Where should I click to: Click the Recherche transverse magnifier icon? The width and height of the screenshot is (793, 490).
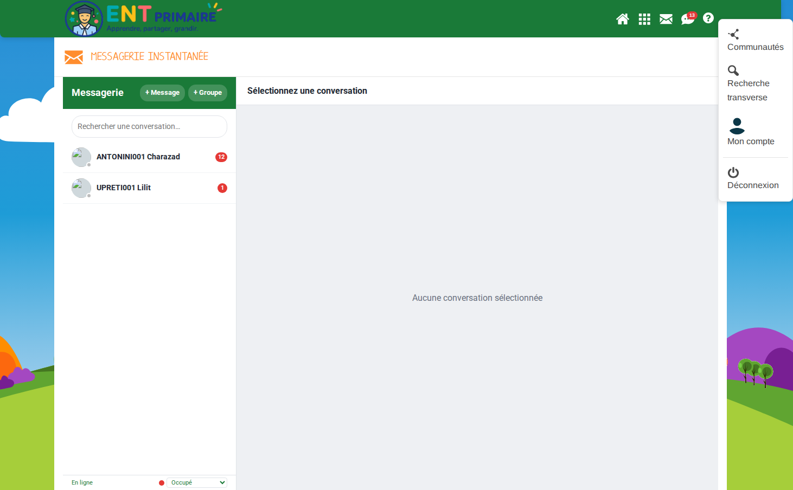[733, 70]
